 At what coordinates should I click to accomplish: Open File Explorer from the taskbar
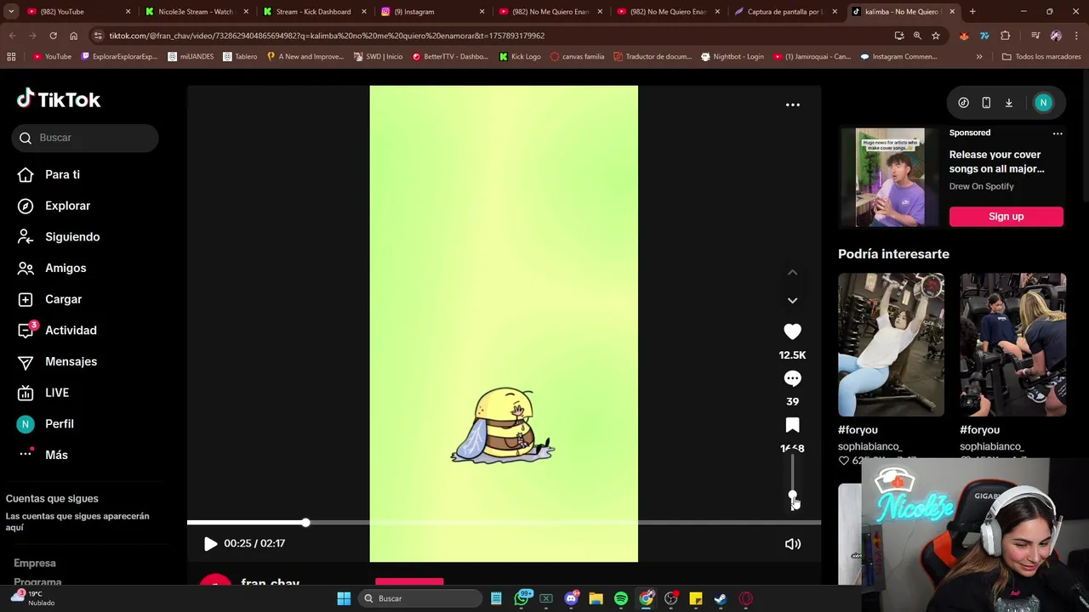(596, 598)
